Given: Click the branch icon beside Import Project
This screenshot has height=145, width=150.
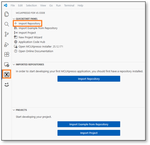Looking at the screenshot, I should click(x=16, y=33).
